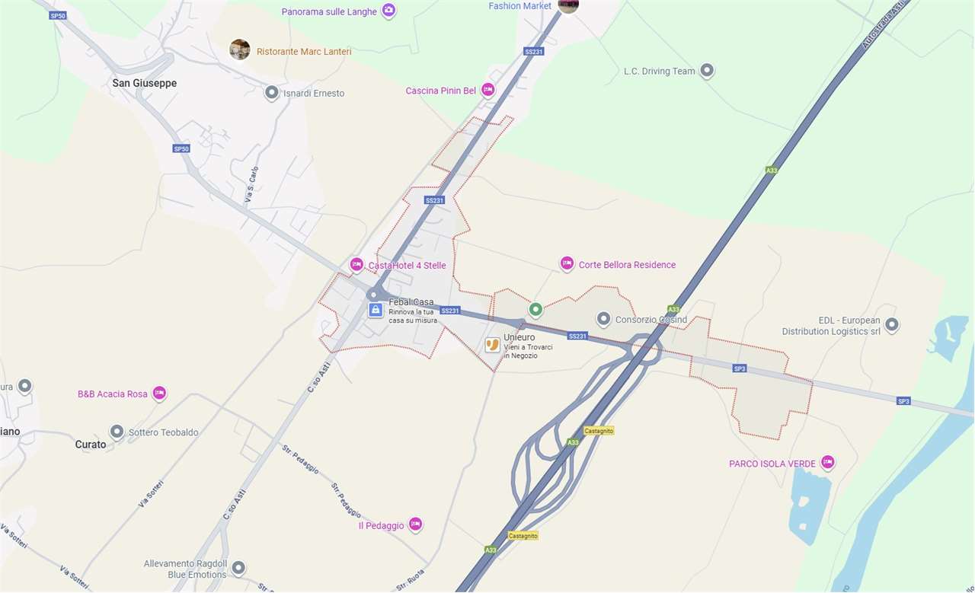975x593 pixels.
Task: Open the PARCO ISOLA VERDE lodging pin
Action: point(828,462)
